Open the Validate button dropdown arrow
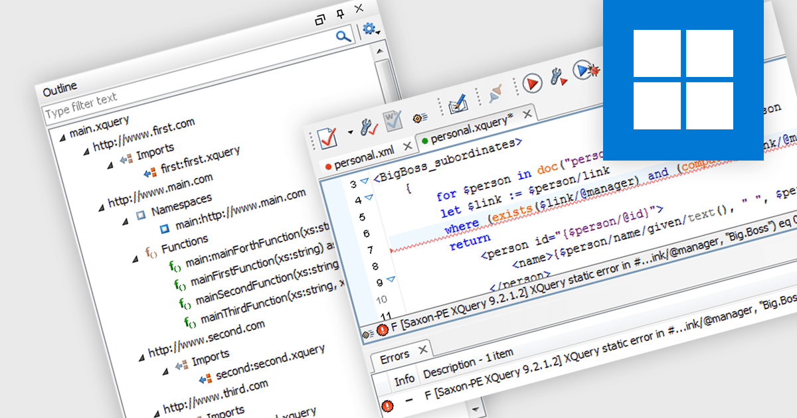Image resolution: width=797 pixels, height=418 pixels. pyautogui.click(x=350, y=131)
